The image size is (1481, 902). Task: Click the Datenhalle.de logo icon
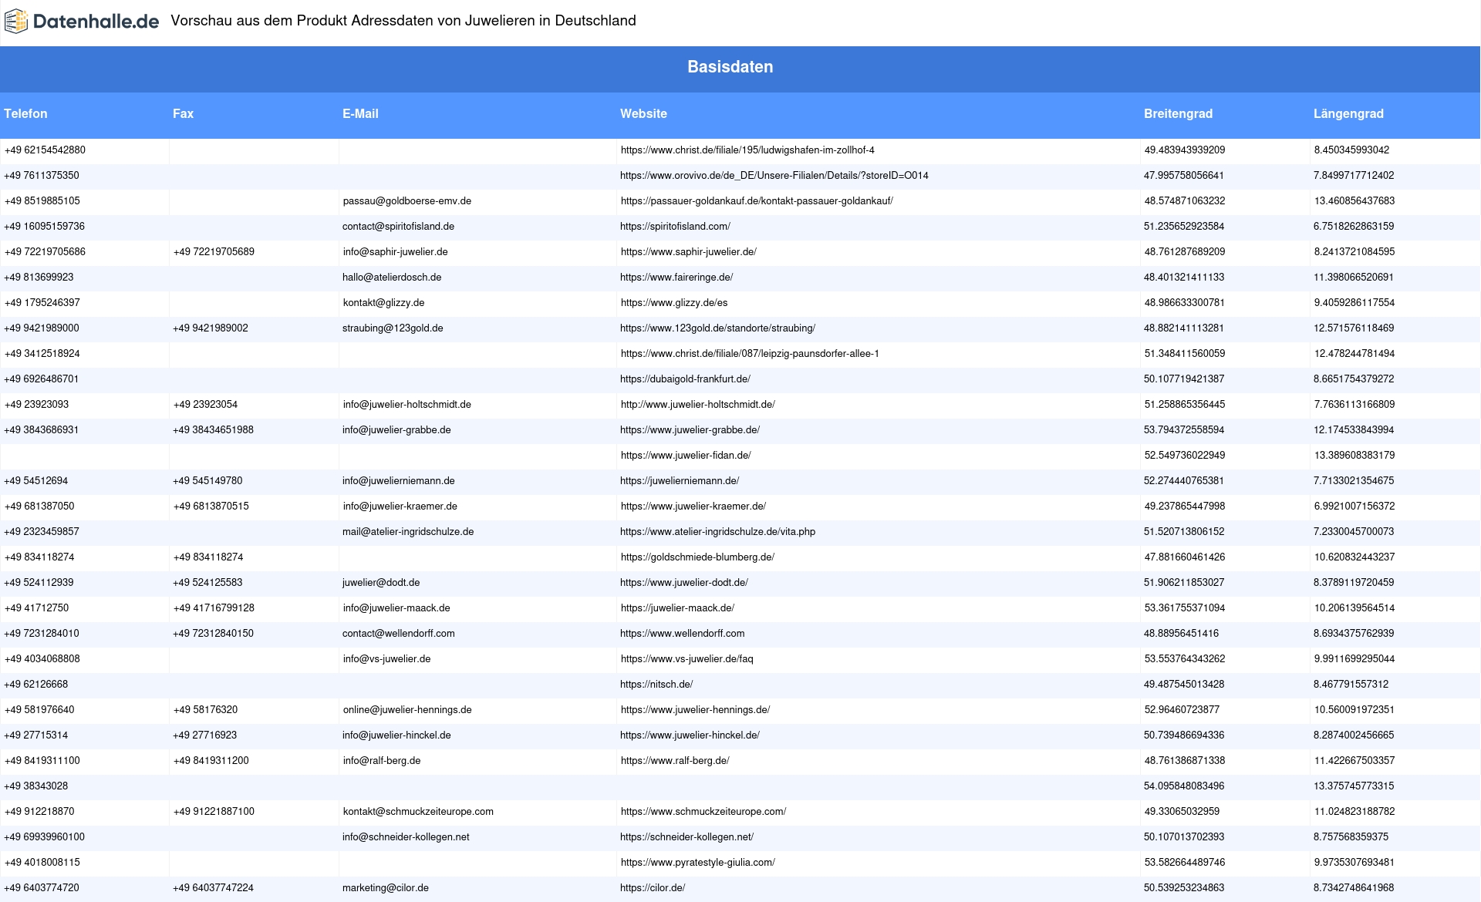[16, 22]
